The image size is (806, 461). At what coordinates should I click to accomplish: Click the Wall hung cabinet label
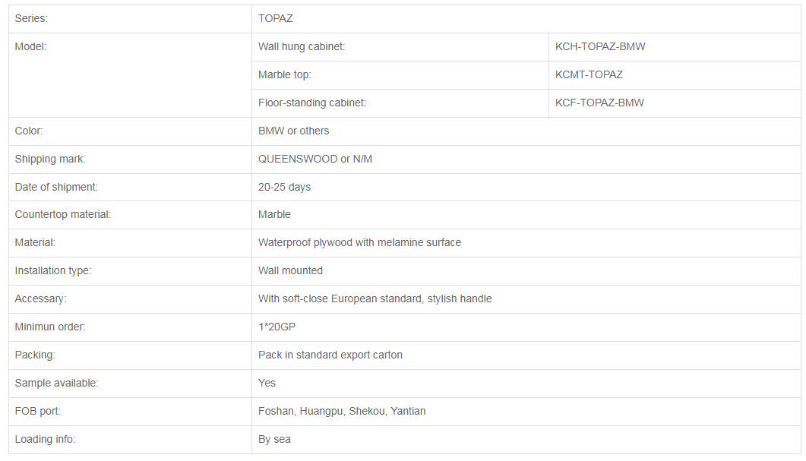(302, 47)
